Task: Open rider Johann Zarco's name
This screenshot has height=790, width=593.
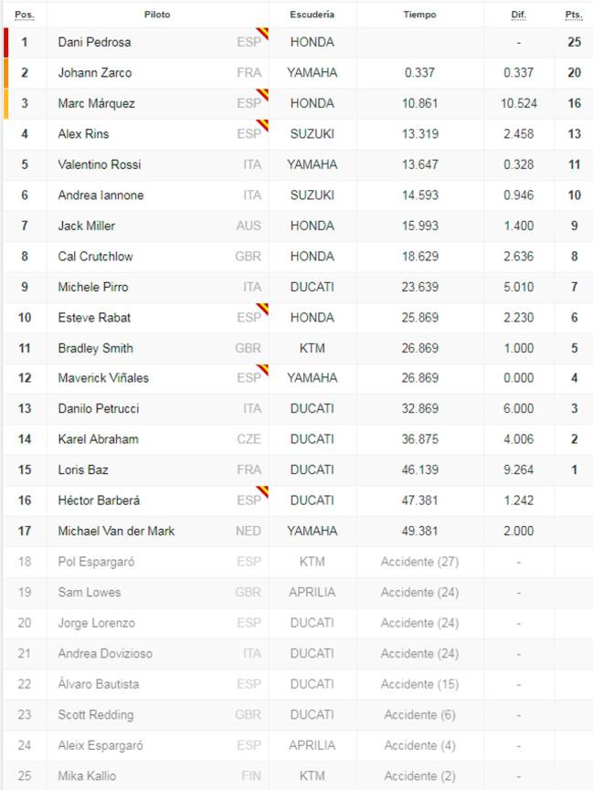Action: click(x=95, y=73)
